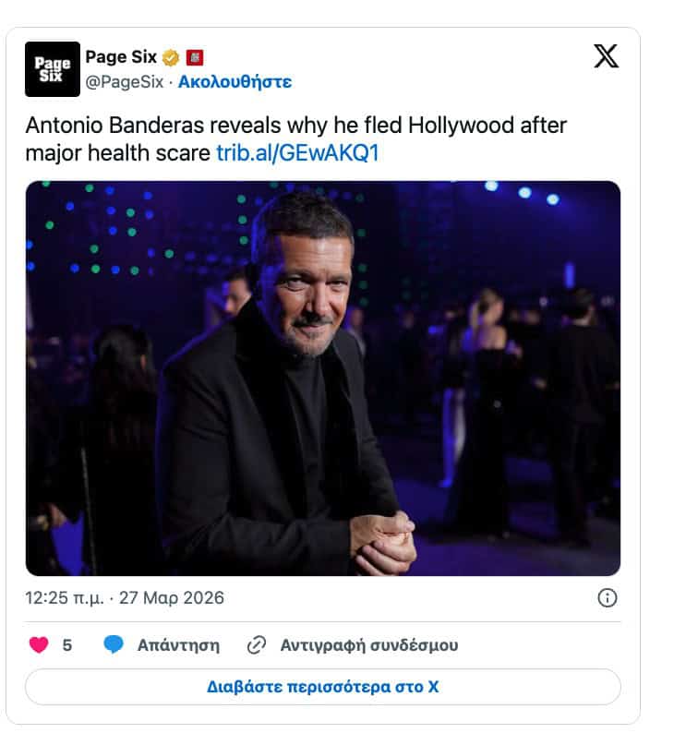Screen dimensions: 674x745
Task: Click the Αντιγραφή συνδέσμου label
Action: coord(368,645)
